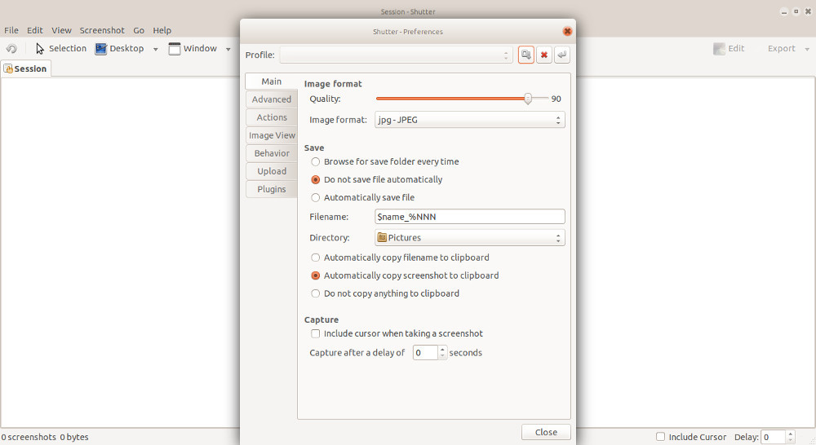Viewport: 816px width, 445px height.
Task: Toggle Include Cursor checkbox in status bar
Action: [660, 437]
